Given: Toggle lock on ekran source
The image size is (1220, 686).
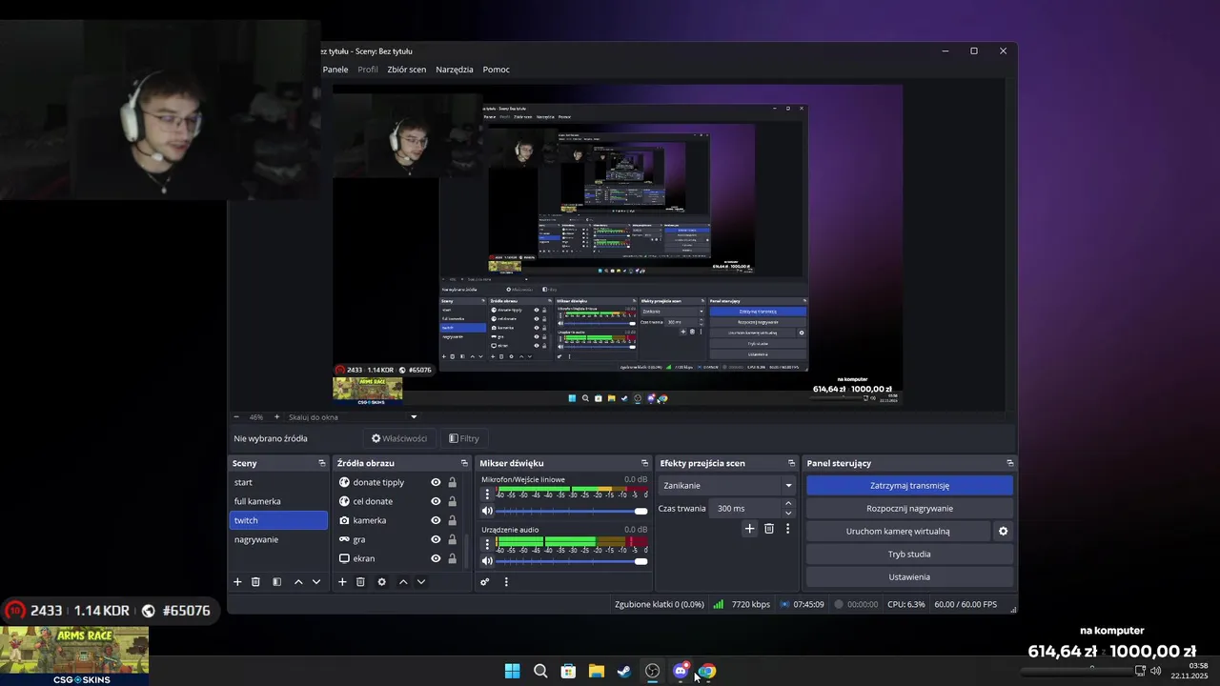Looking at the screenshot, I should pyautogui.click(x=452, y=558).
